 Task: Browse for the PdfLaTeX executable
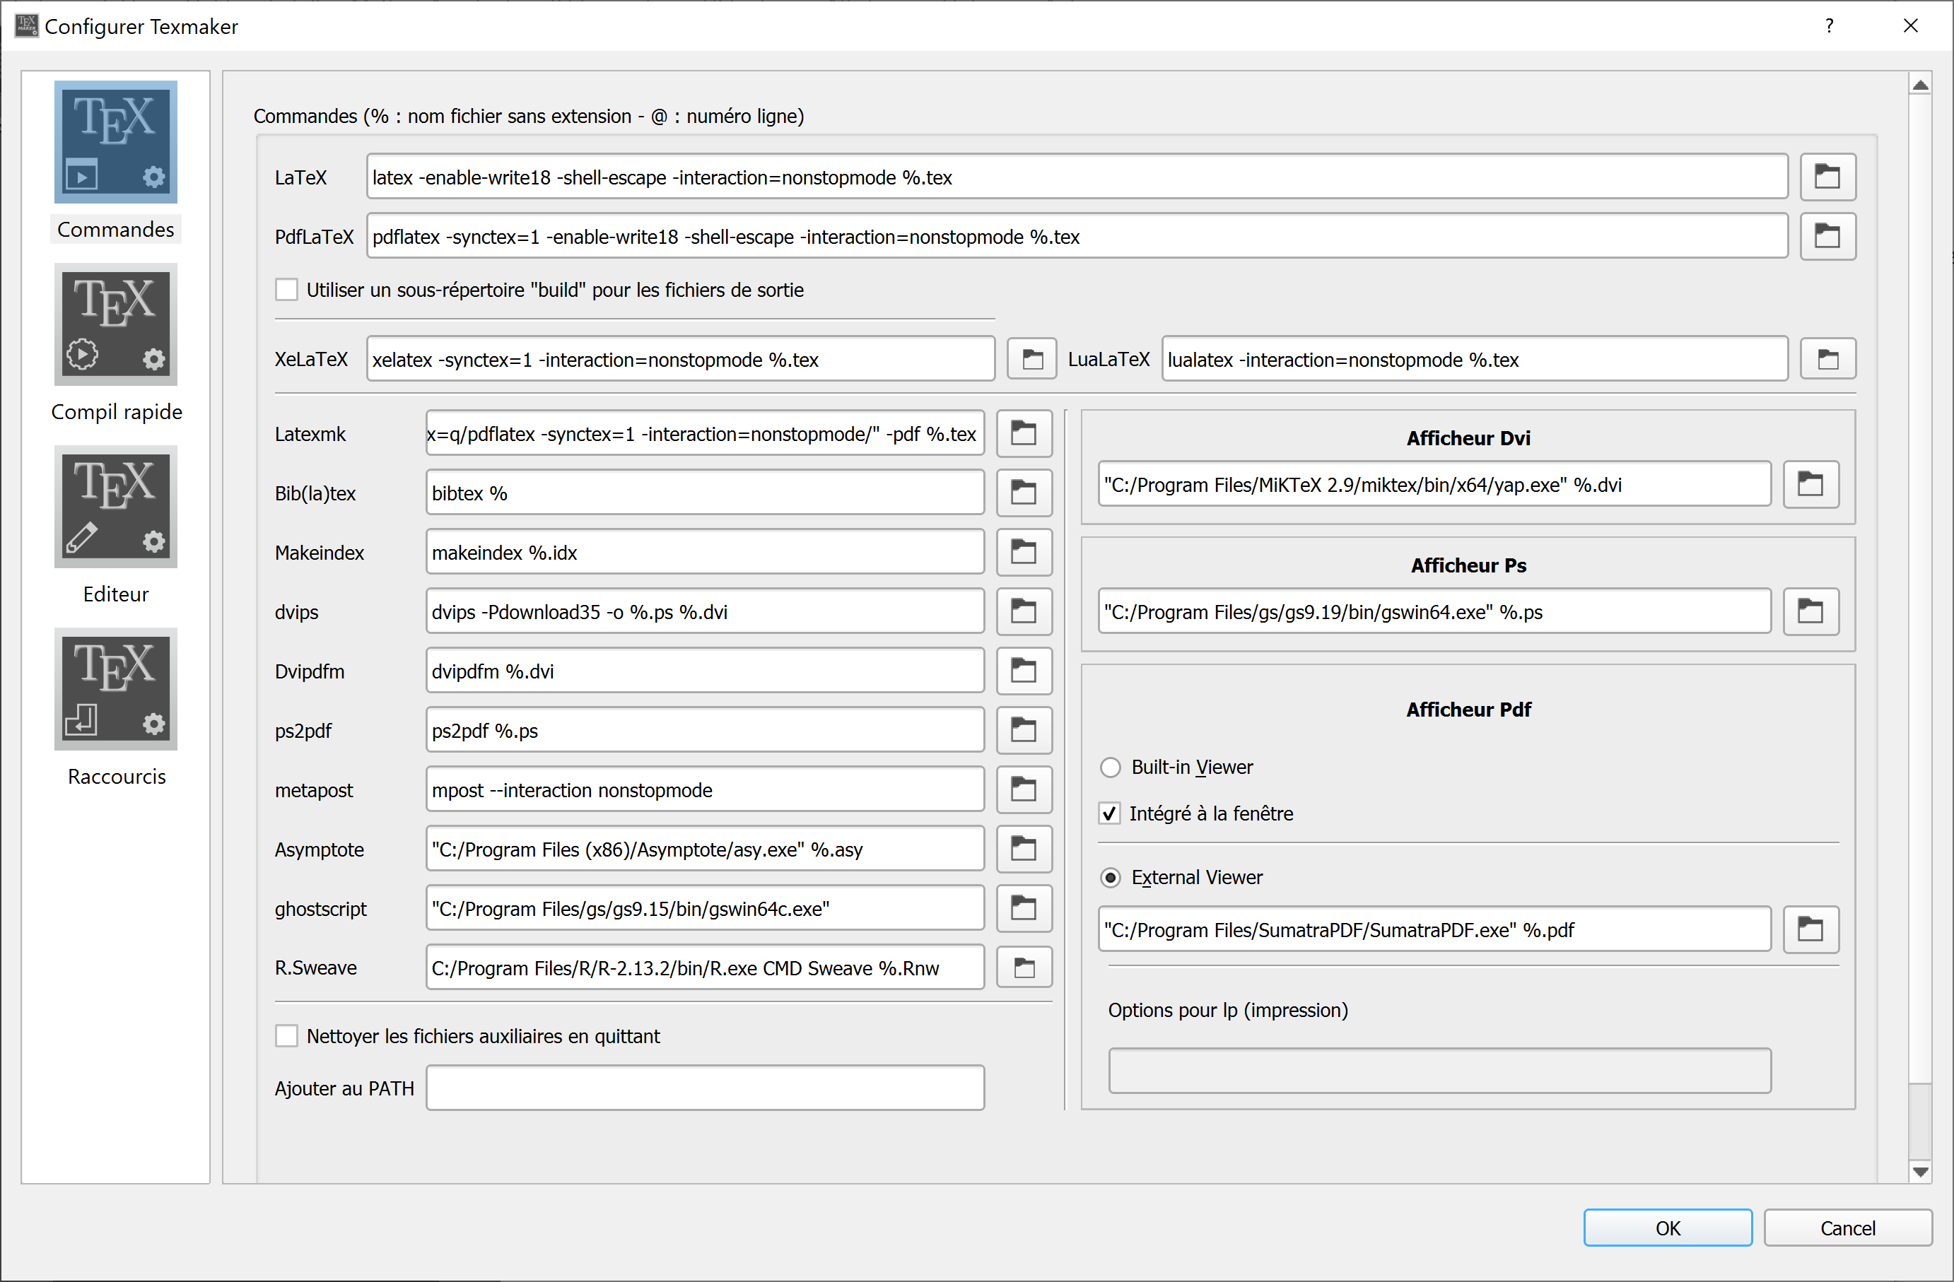[x=1827, y=236]
